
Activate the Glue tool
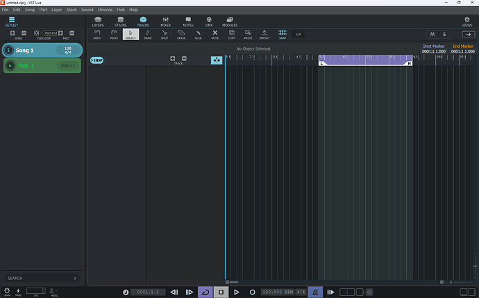tap(198, 34)
